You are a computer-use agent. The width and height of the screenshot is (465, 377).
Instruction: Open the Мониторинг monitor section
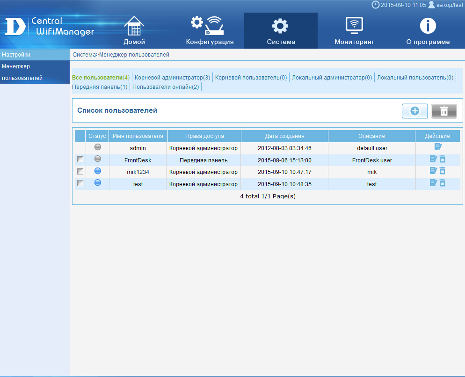click(354, 31)
